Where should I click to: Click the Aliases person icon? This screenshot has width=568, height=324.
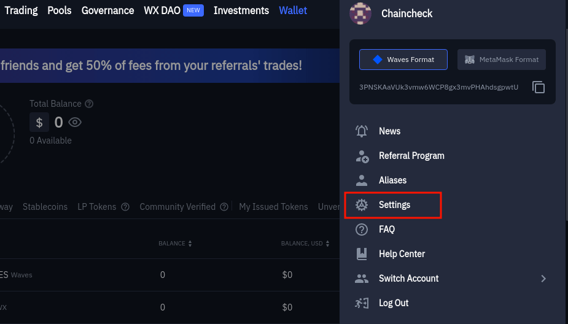tap(362, 180)
